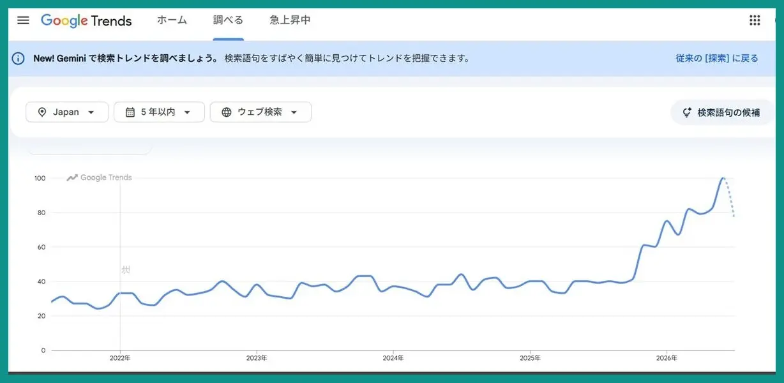
Task: Go to the ホーム tab
Action: pos(172,20)
